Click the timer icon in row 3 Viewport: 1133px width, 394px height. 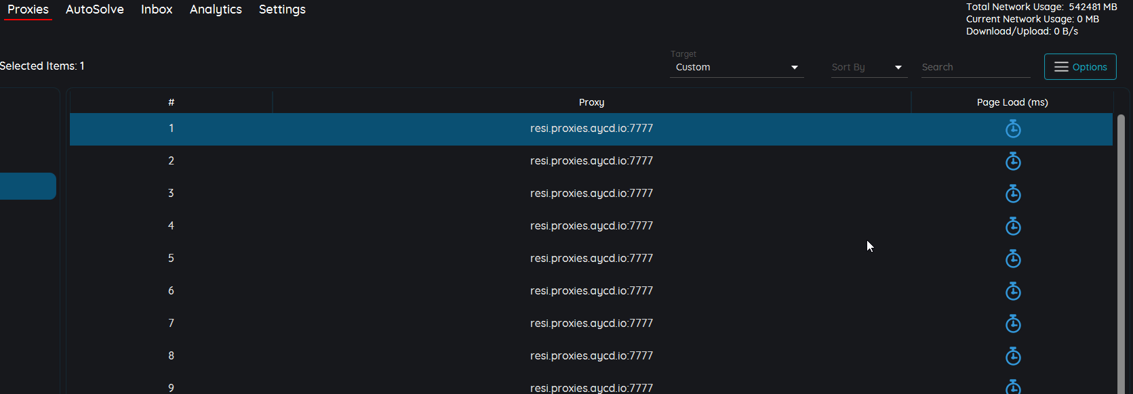(1013, 194)
